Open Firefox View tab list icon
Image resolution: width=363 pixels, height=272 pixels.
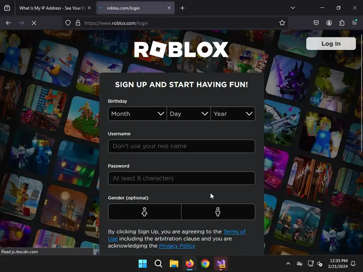click(x=7, y=8)
